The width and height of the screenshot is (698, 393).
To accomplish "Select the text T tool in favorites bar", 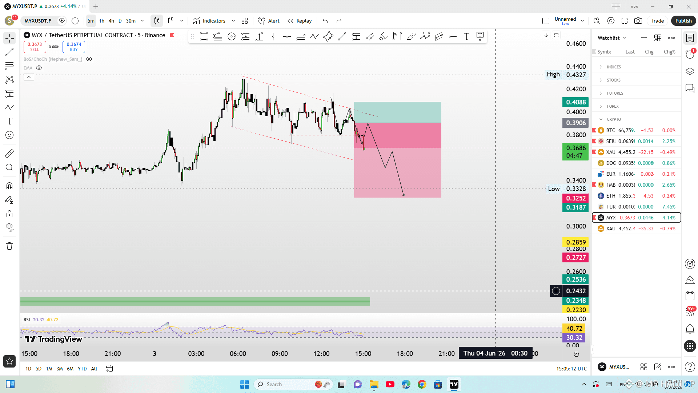I will coord(466,36).
